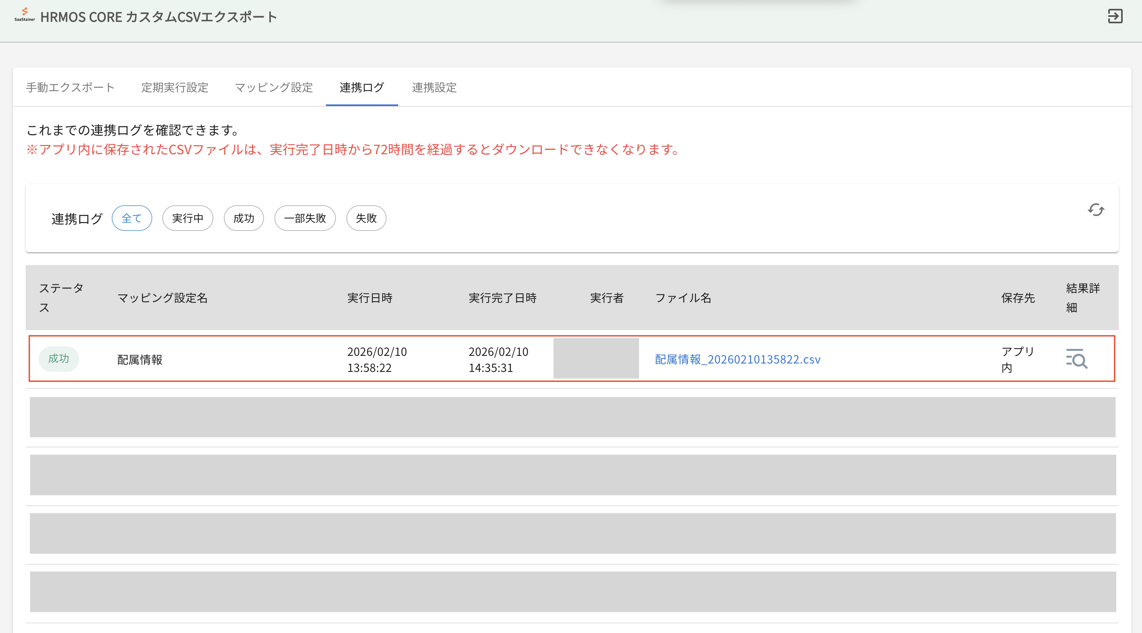Show only 一部失敗 logs

click(305, 218)
